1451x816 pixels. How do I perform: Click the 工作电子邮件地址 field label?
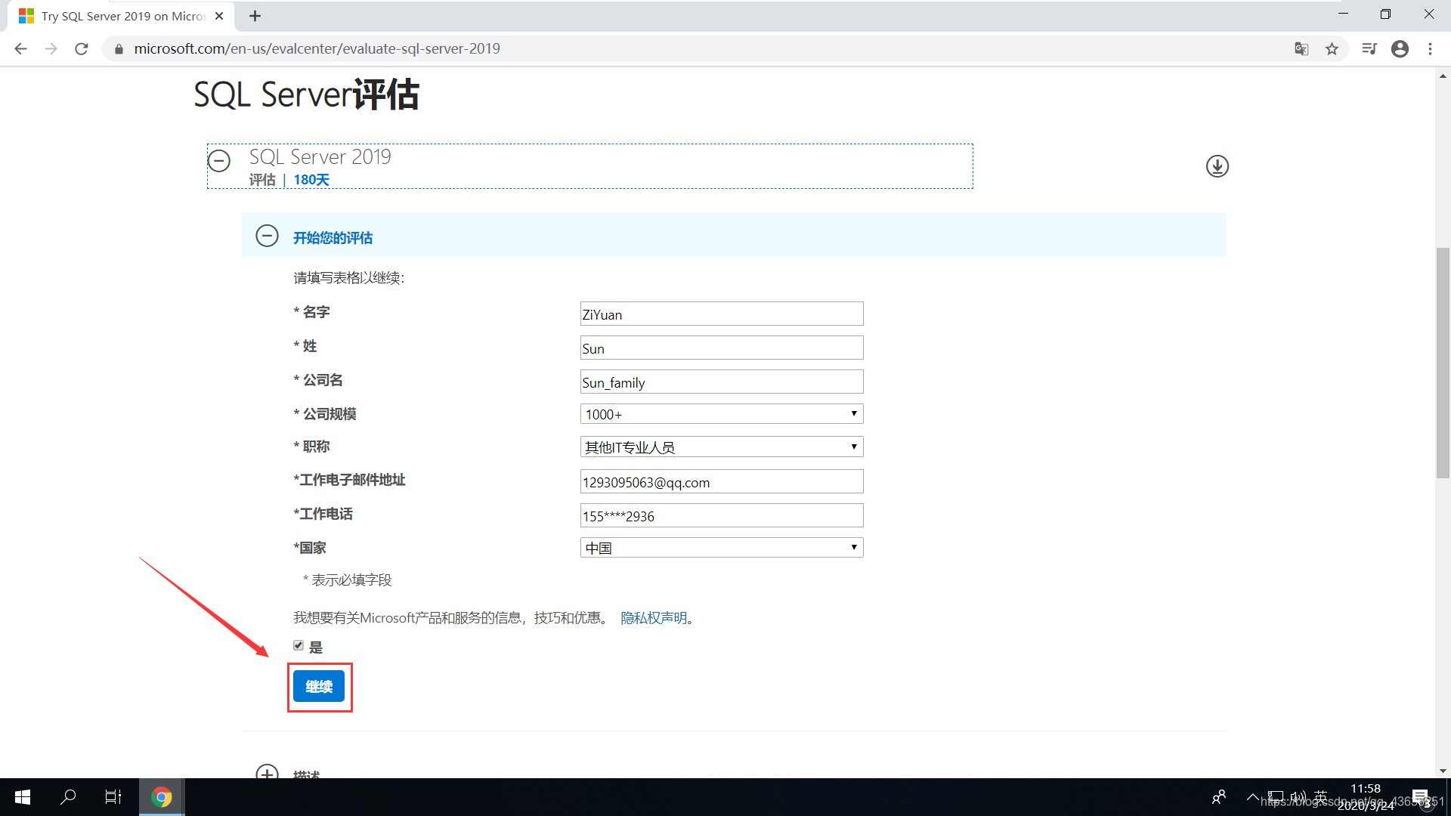point(349,480)
